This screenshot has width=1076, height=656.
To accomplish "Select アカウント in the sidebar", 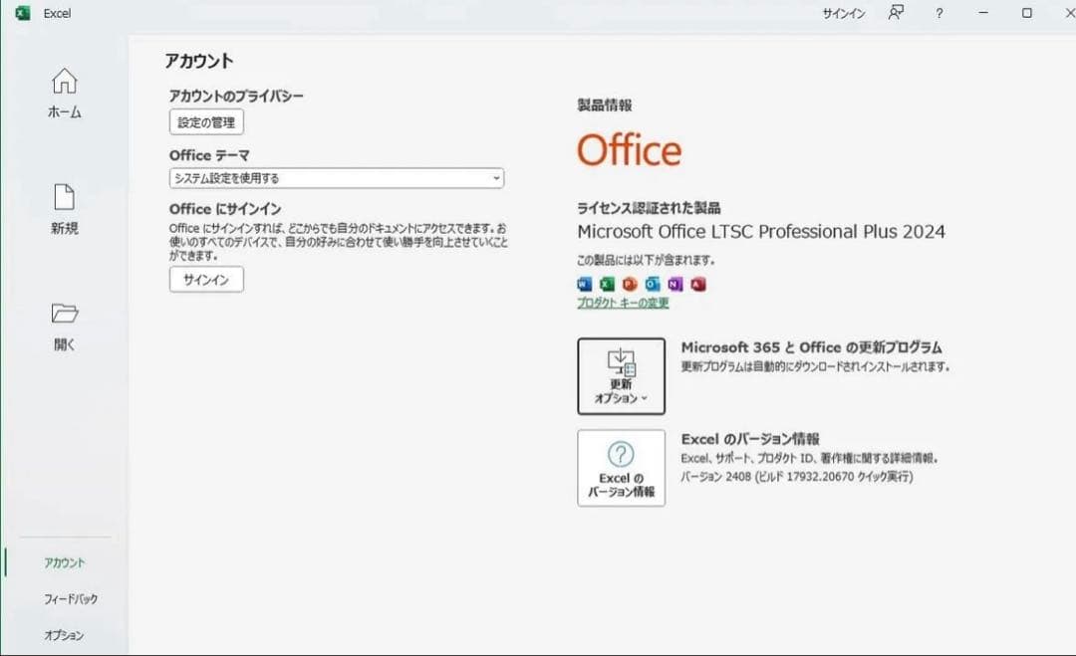I will 65,562.
